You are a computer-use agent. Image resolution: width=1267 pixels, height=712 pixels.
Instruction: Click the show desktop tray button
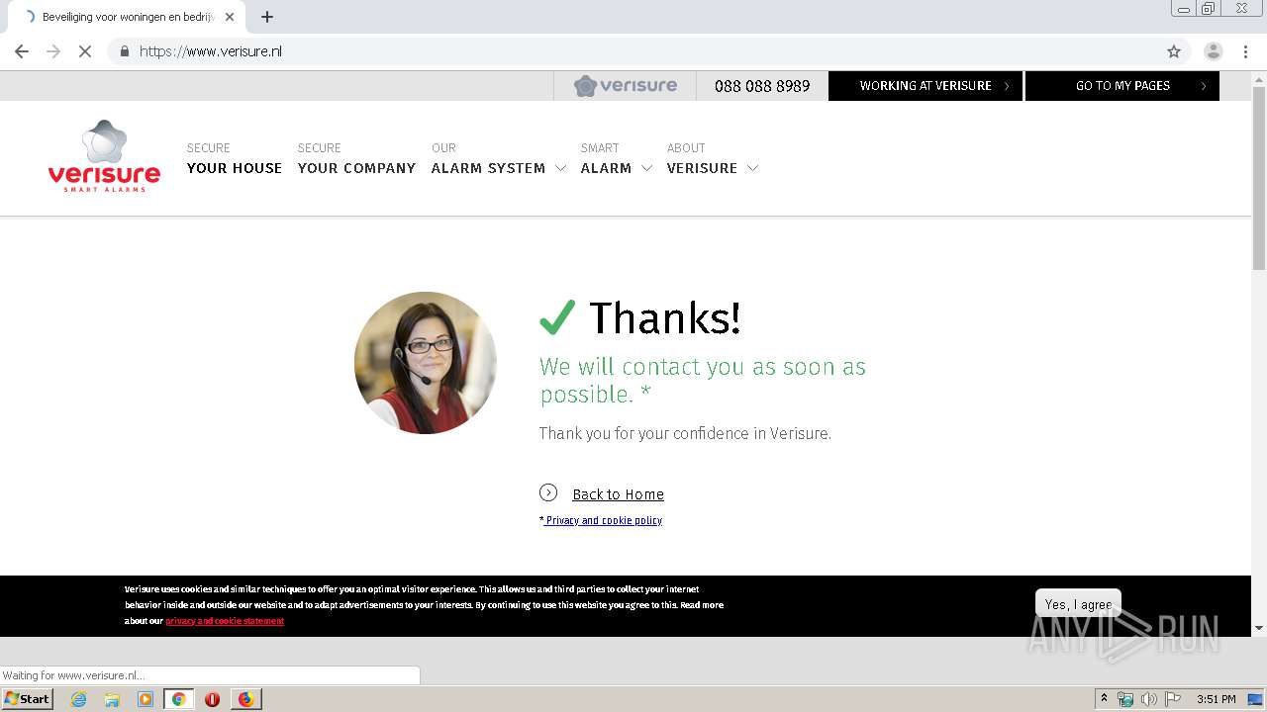point(1256,699)
